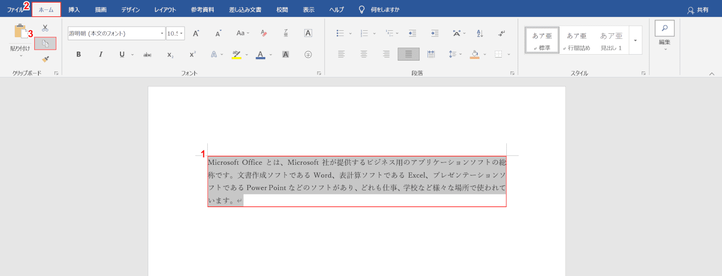
Task: Toggle Justify alignment button
Action: [x=409, y=54]
